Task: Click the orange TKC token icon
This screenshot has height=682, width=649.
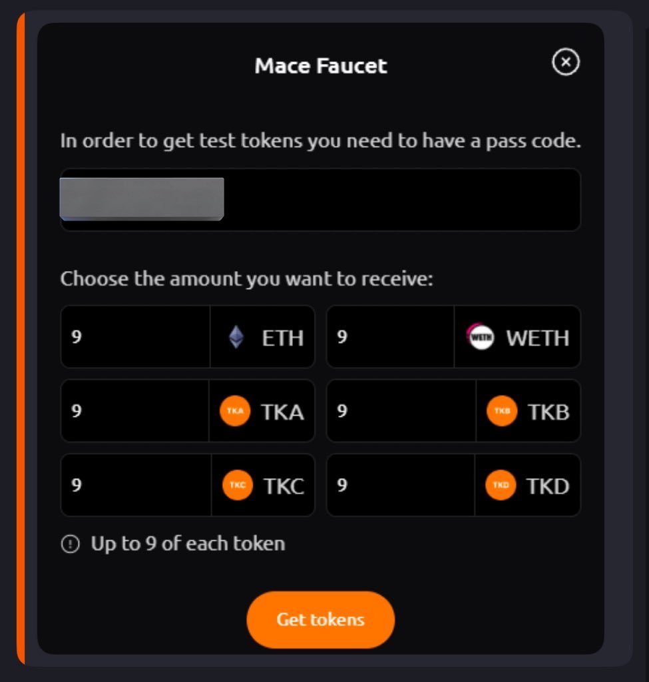Action: click(x=238, y=485)
